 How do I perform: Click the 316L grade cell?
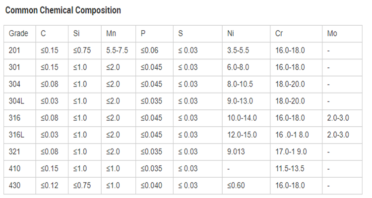point(16,135)
